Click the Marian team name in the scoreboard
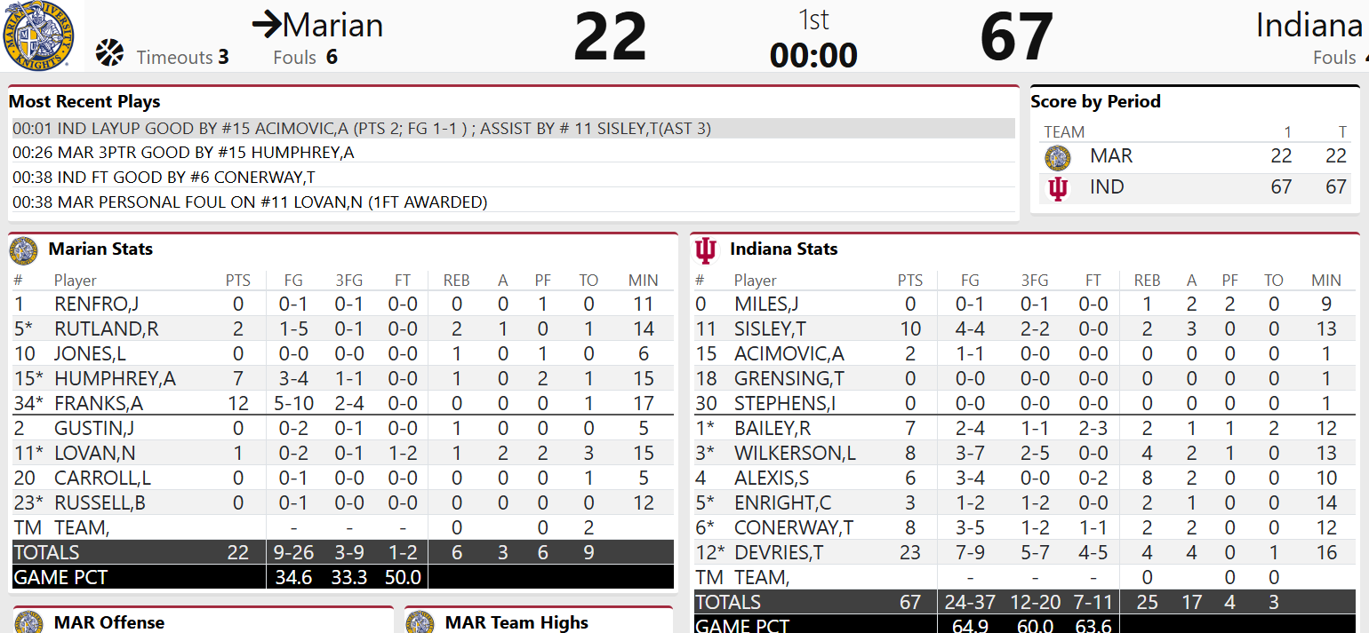 [x=332, y=25]
